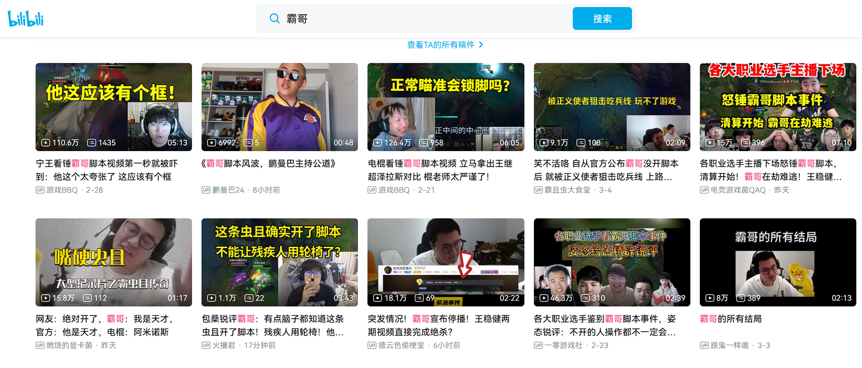Open uploader 霸且虫大食堂
This screenshot has width=862, height=368.
567,190
